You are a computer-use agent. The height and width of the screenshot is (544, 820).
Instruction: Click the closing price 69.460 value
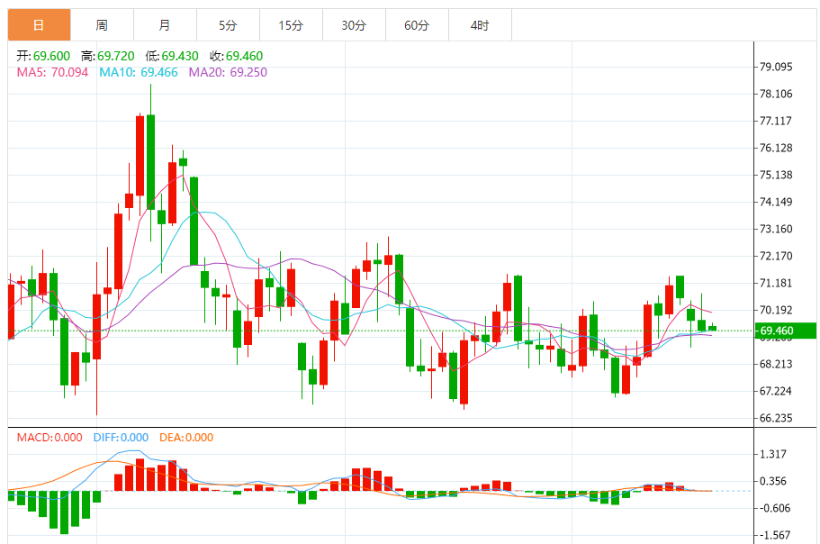point(244,56)
